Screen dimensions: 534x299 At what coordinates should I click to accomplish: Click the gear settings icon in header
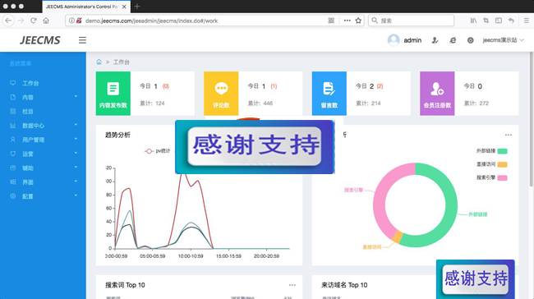pyautogui.click(x=470, y=40)
